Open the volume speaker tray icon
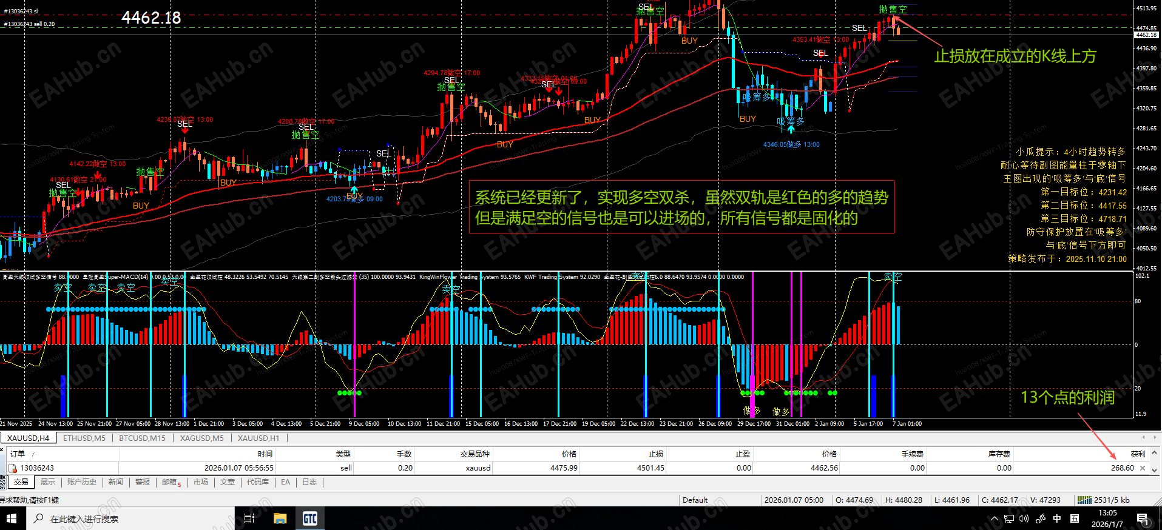The image size is (1162, 530). 1024,518
